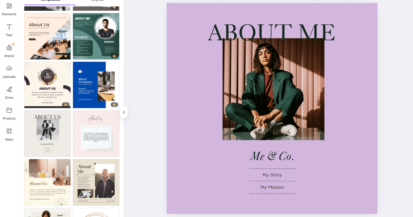Viewport: 413px width, 217px height.
Task: Collapse the side panel with arrow handle
Action: [x=124, y=112]
